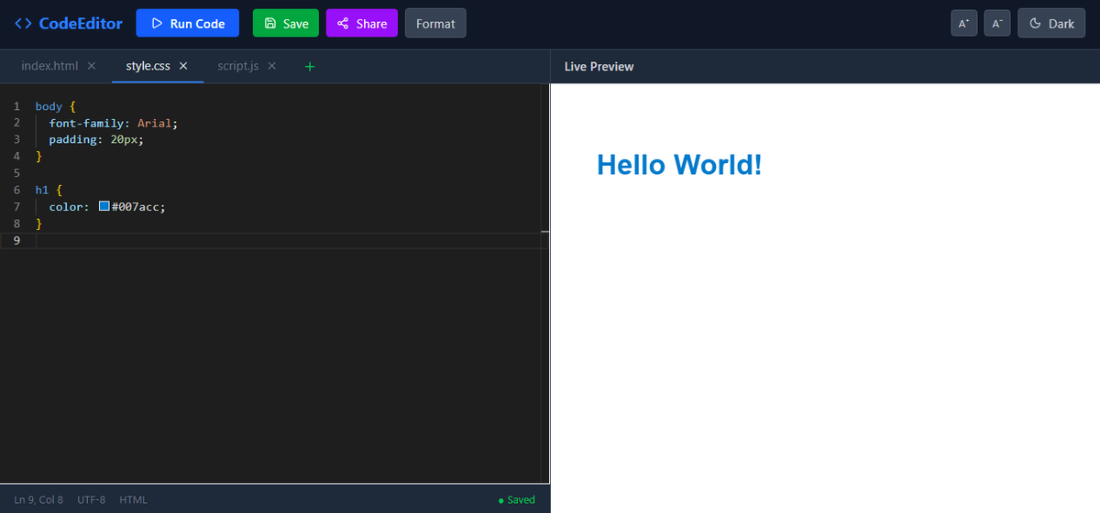The height and width of the screenshot is (513, 1100).
Task: Switch to the index.html tab
Action: tap(49, 66)
